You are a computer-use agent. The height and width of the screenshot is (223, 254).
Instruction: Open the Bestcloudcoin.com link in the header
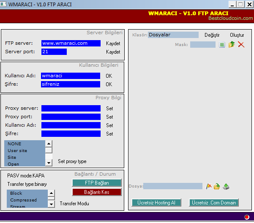click(x=230, y=18)
